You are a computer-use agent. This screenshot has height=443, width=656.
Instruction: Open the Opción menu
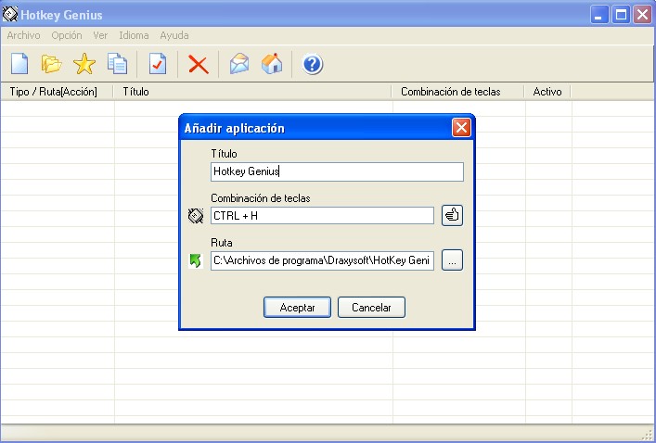tap(67, 35)
